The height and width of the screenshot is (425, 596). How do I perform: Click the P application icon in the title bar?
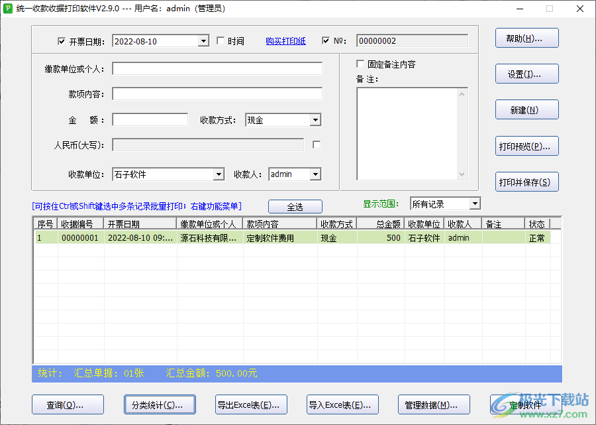[x=8, y=8]
